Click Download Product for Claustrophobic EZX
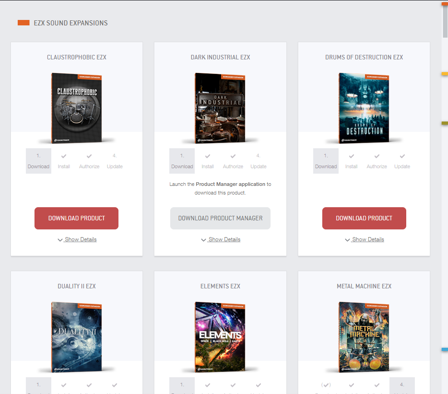The image size is (448, 394). 76,218
